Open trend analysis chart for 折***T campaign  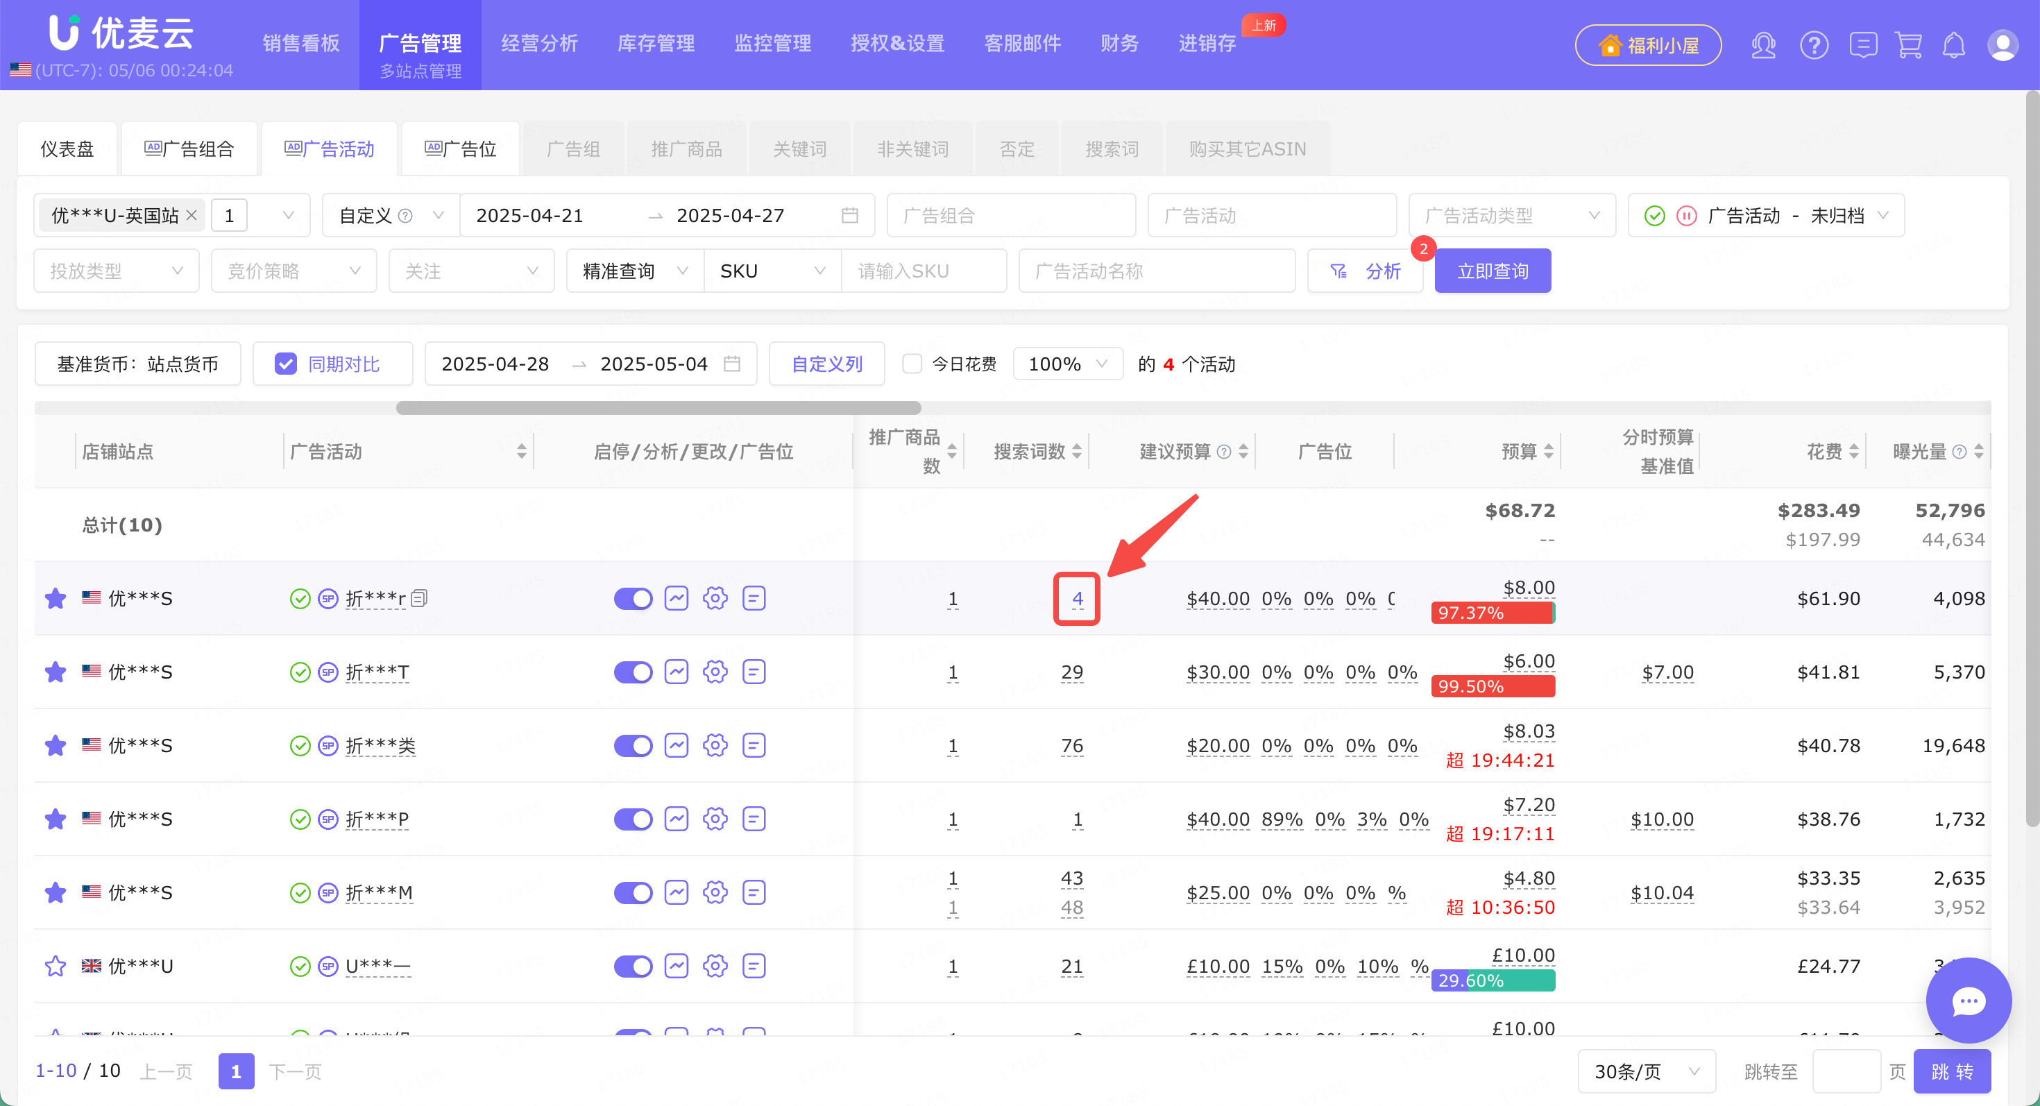(677, 672)
